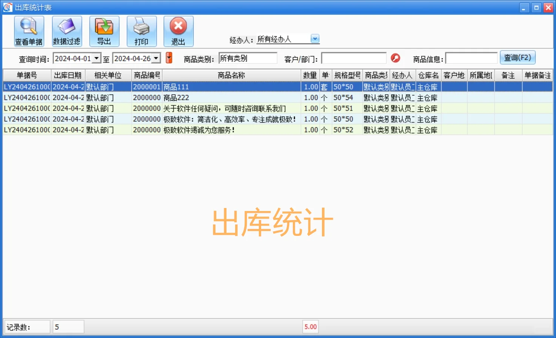Click the red search icon beside 客户/部门
The height and width of the screenshot is (338, 556).
[x=395, y=58]
